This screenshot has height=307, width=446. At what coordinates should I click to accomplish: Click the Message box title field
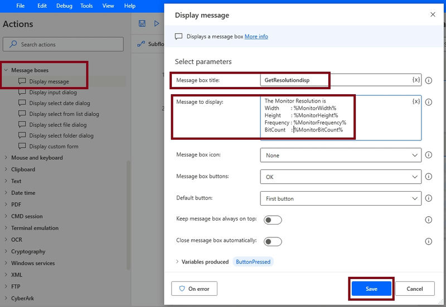pos(341,80)
